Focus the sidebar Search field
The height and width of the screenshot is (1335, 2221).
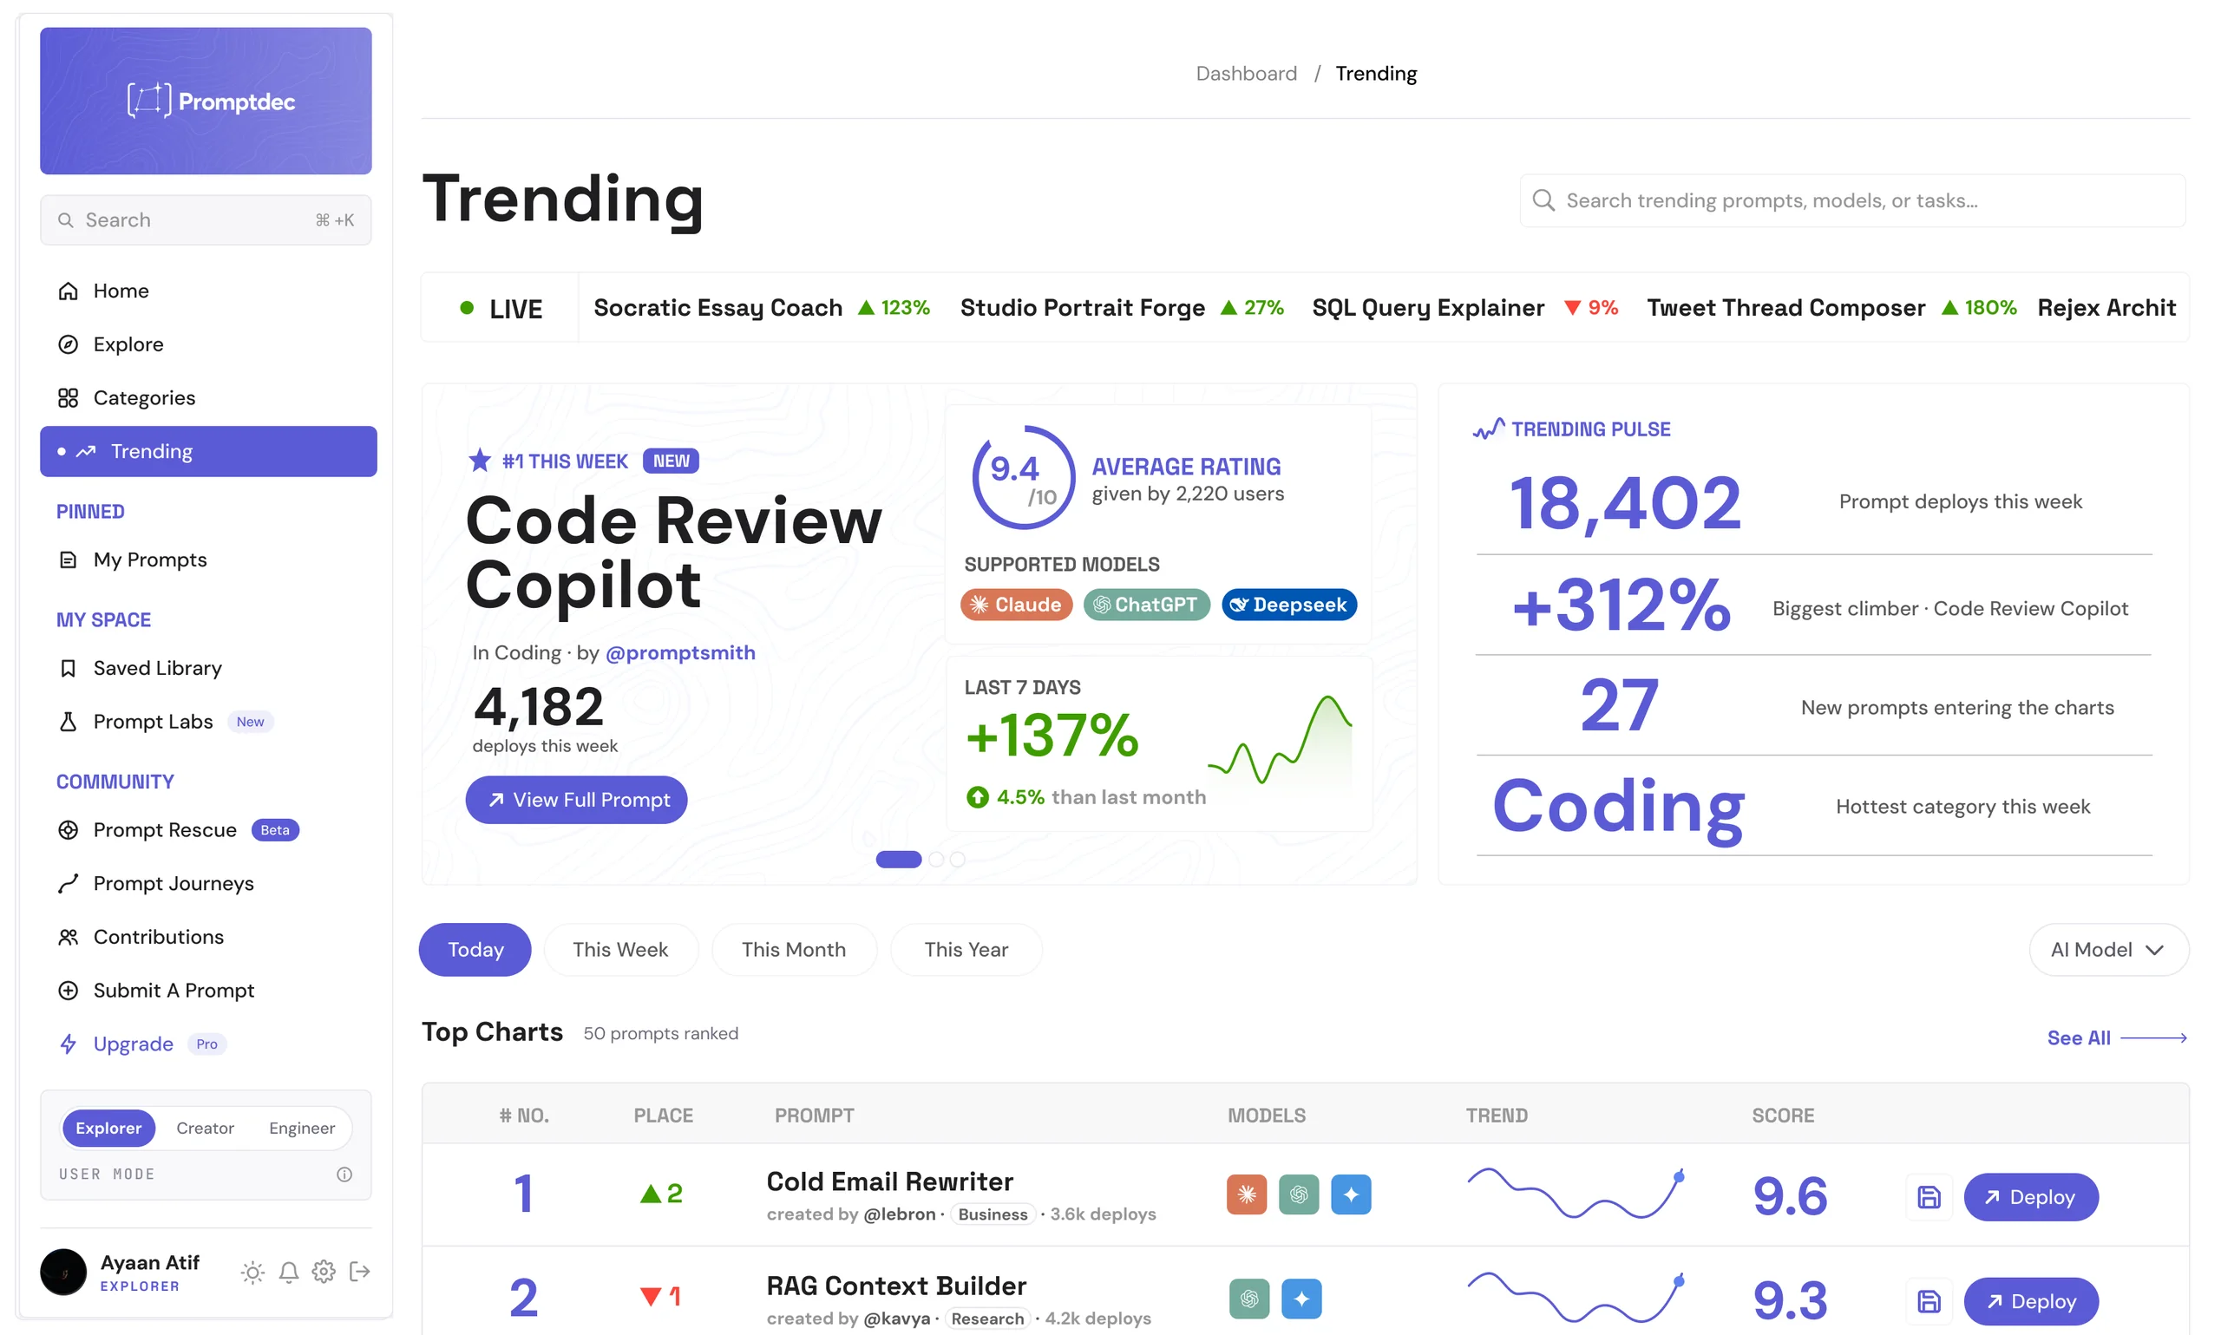pyautogui.click(x=206, y=219)
